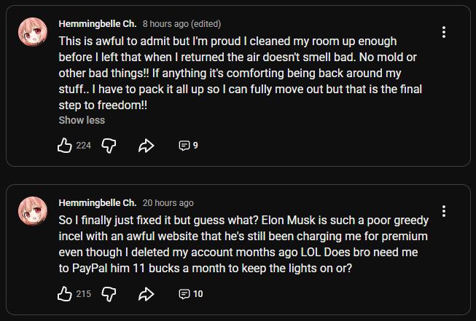Share the premium charging post
The image size is (476, 321).
click(x=146, y=294)
